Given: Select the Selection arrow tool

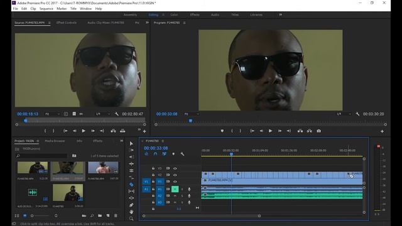Looking at the screenshot, I should click(x=131, y=144).
